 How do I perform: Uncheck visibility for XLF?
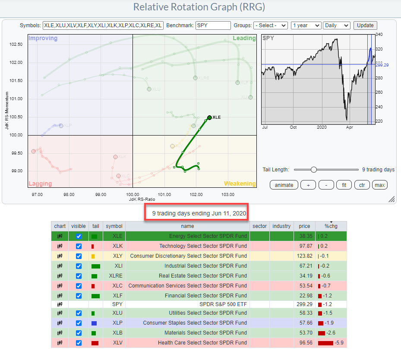pos(79,296)
